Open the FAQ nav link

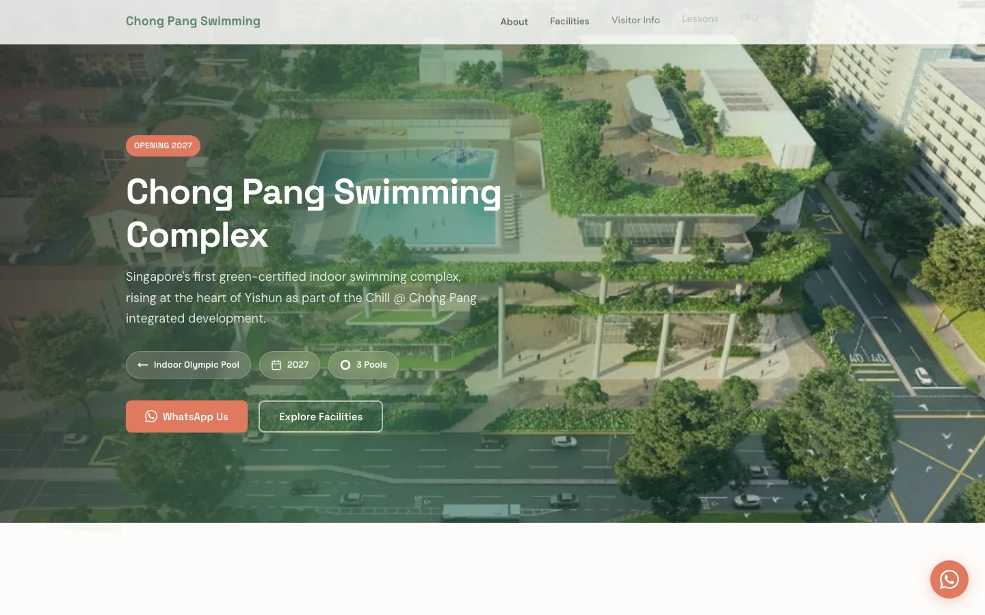coord(749,17)
